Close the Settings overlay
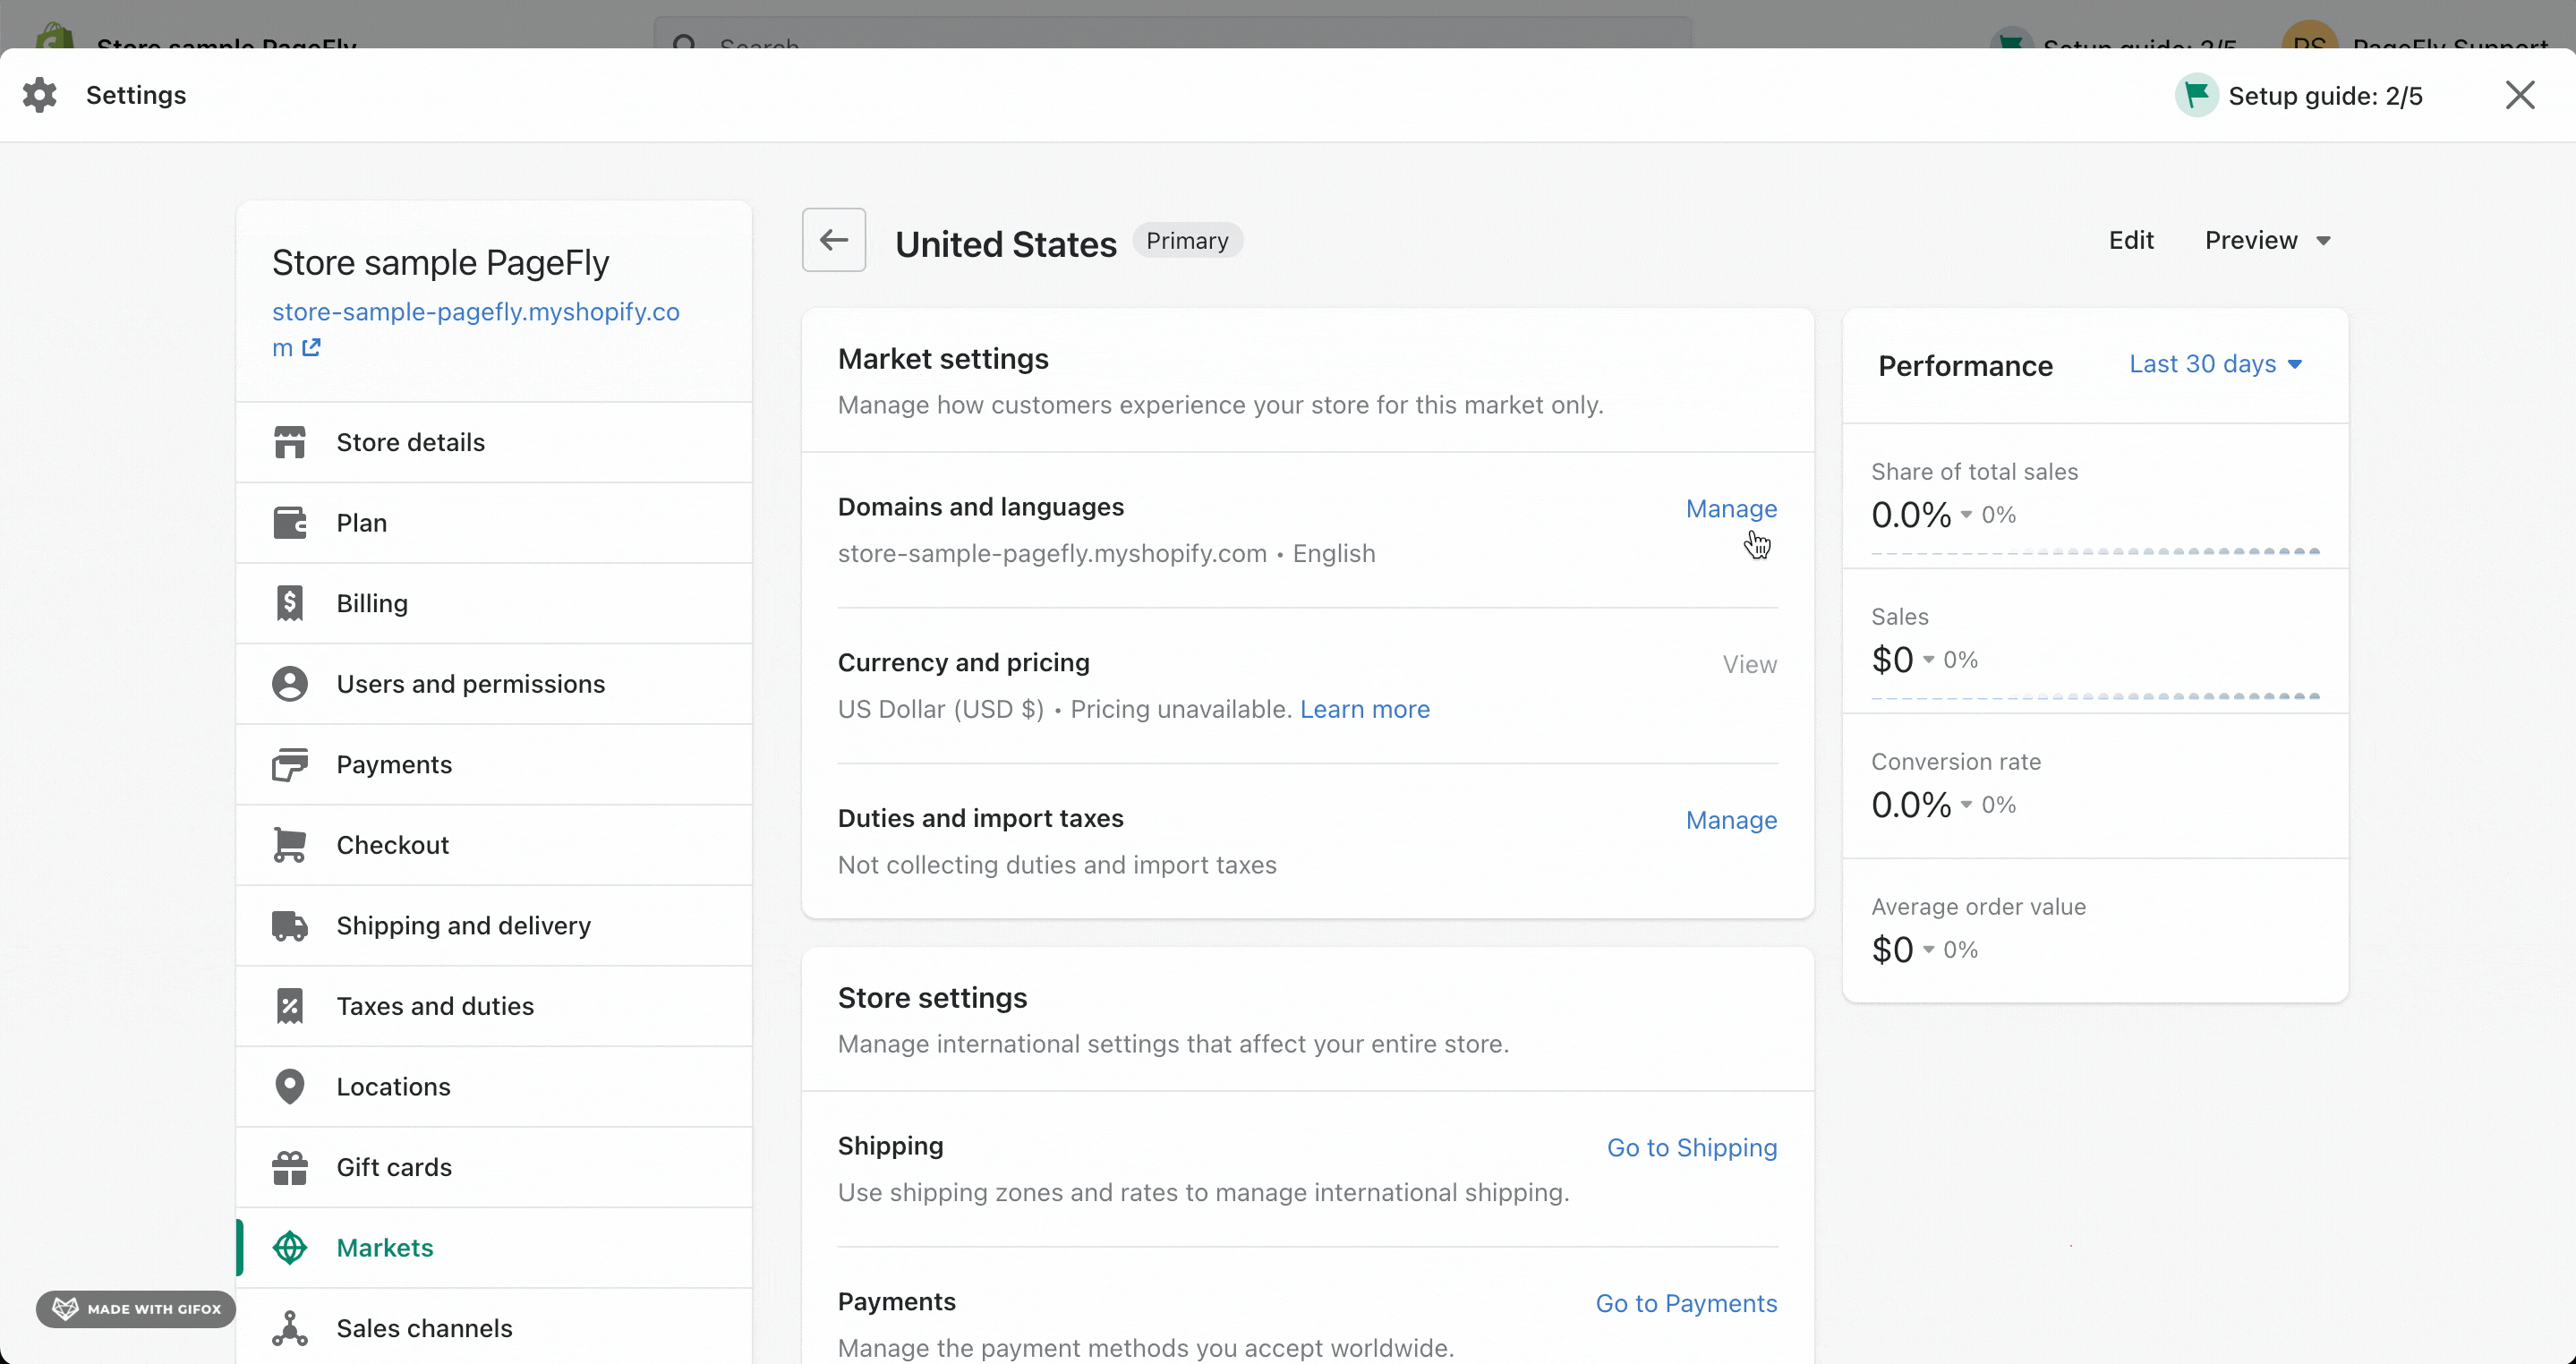Viewport: 2576px width, 1364px height. (x=2520, y=95)
